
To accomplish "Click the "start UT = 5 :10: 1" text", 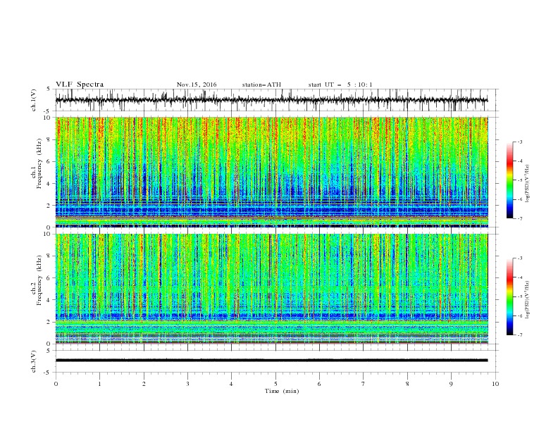I will [x=340, y=85].
